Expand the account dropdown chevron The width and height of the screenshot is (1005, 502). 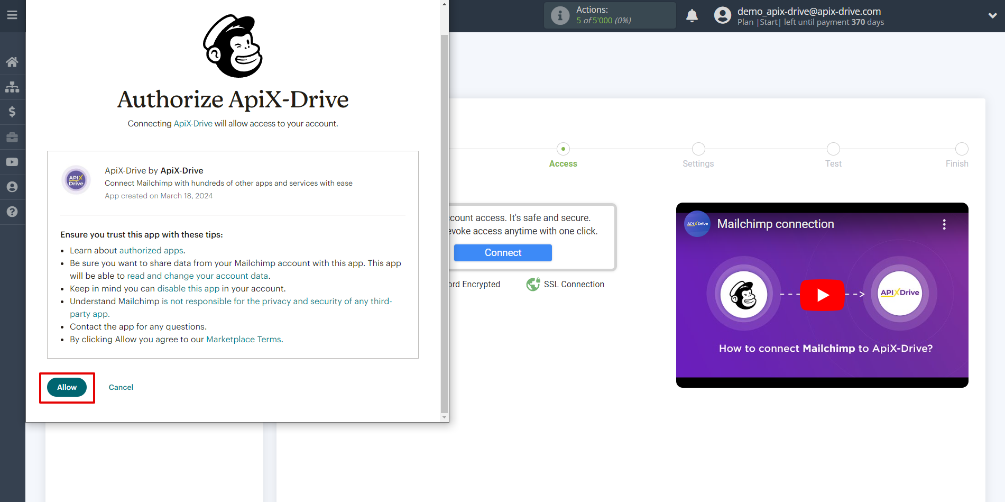992,16
